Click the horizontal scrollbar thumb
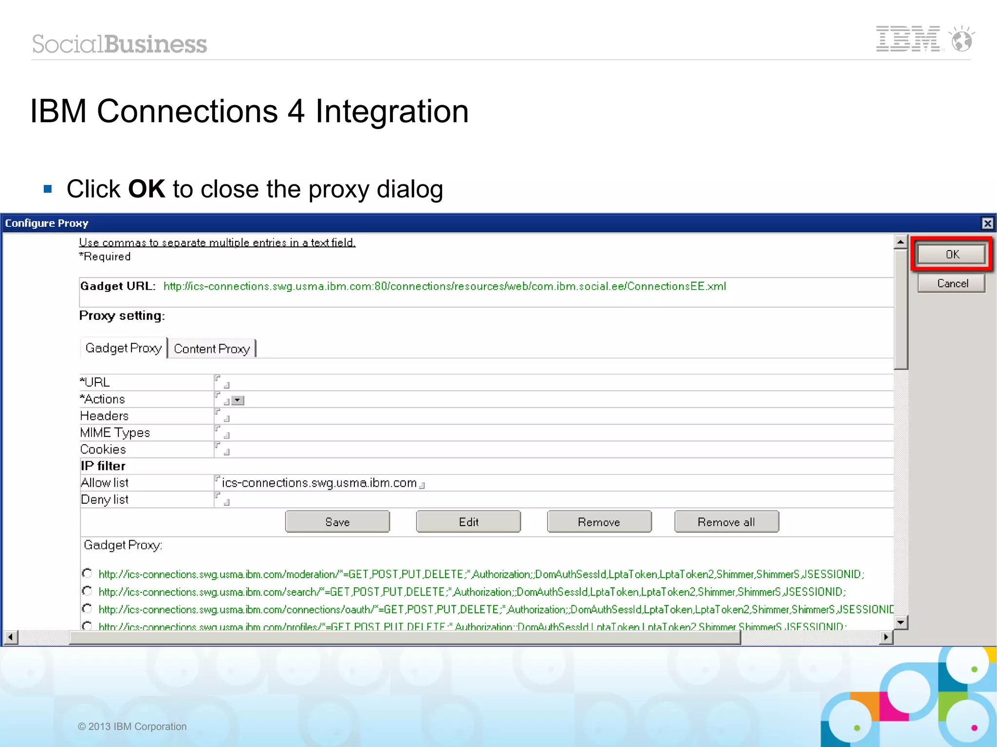997x747 pixels. click(x=405, y=637)
